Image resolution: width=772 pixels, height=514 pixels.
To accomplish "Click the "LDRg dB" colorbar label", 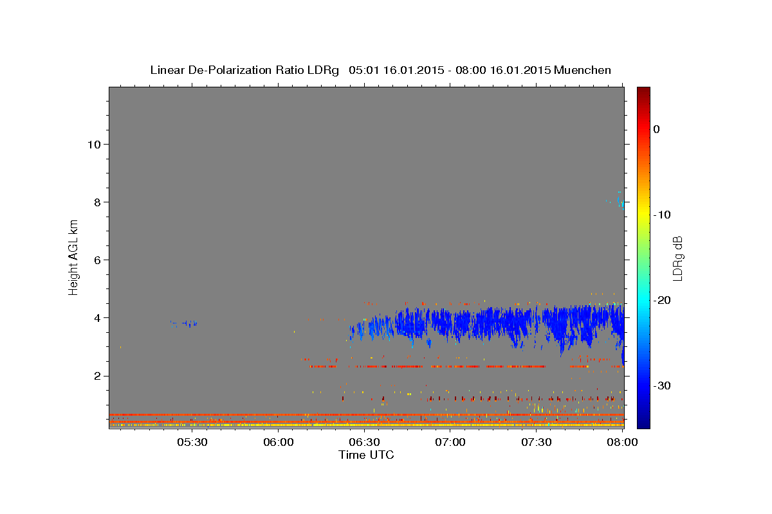I will click(677, 258).
